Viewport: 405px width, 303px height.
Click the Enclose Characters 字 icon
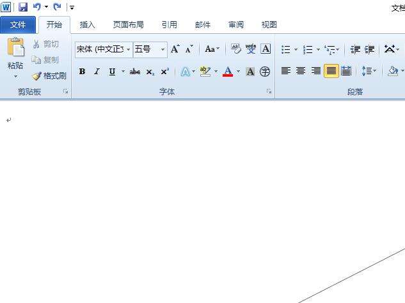pos(265,72)
